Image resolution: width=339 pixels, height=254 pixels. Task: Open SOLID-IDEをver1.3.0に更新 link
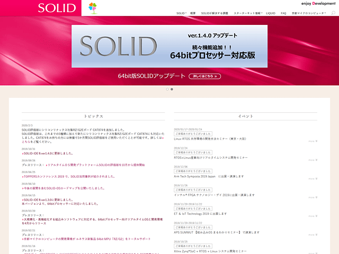(48, 200)
